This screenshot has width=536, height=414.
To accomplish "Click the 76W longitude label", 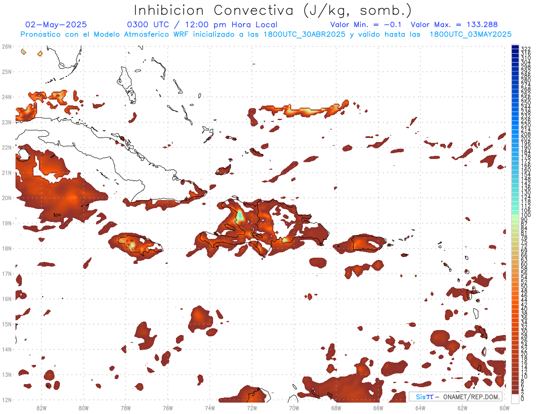I will coord(167,408).
